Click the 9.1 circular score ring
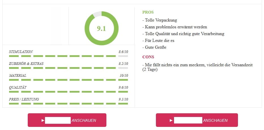The image size is (264, 130). (102, 28)
